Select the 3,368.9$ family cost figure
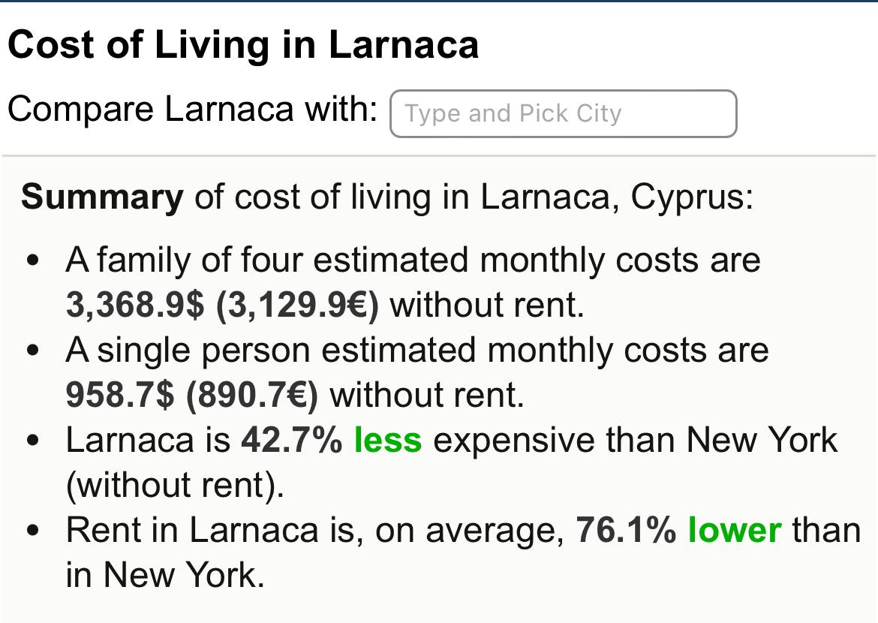This screenshot has height=623, width=878. coord(136,305)
